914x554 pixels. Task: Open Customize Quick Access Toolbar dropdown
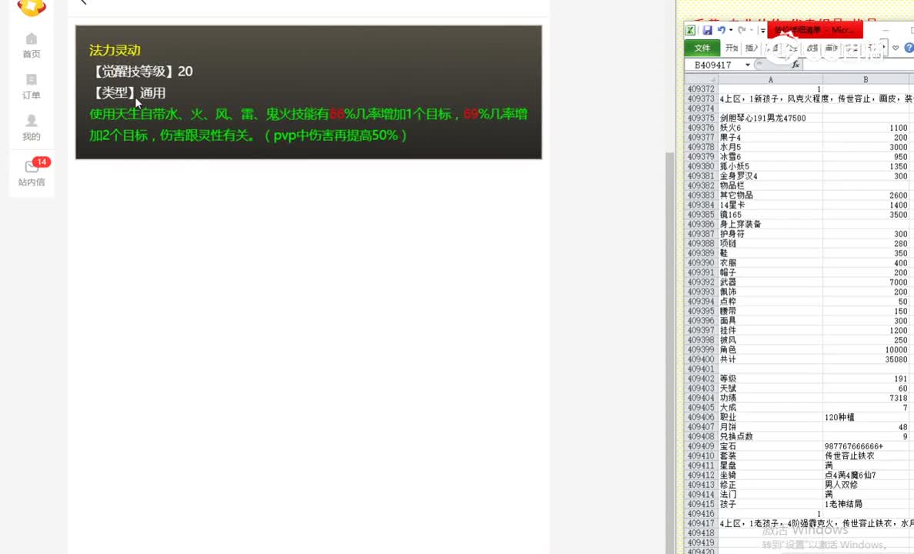tap(762, 30)
